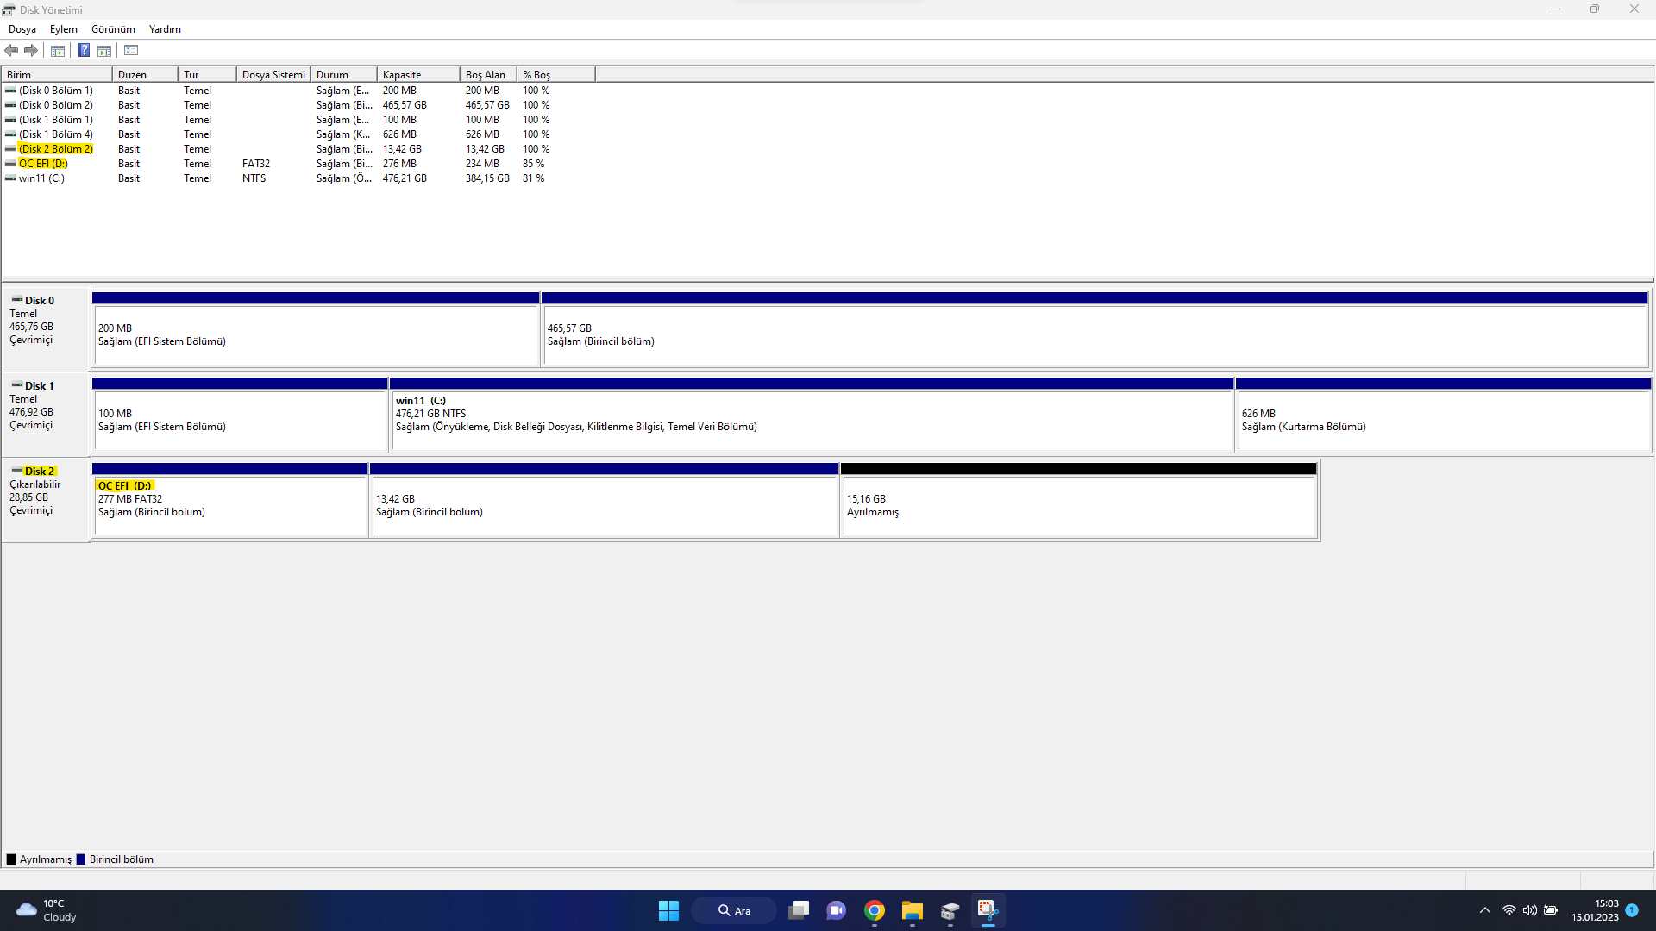This screenshot has height=931, width=1656.
Task: Select the 626 MB recovery partition block
Action: pyautogui.click(x=1442, y=420)
